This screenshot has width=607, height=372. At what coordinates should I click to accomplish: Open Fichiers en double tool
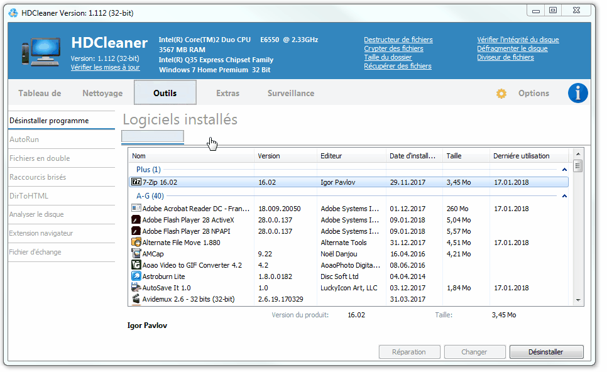click(62, 158)
